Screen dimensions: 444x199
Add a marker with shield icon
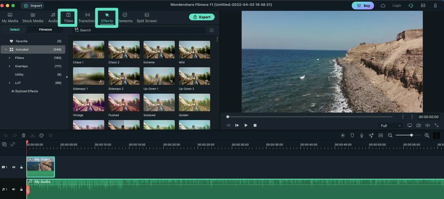tap(352, 135)
